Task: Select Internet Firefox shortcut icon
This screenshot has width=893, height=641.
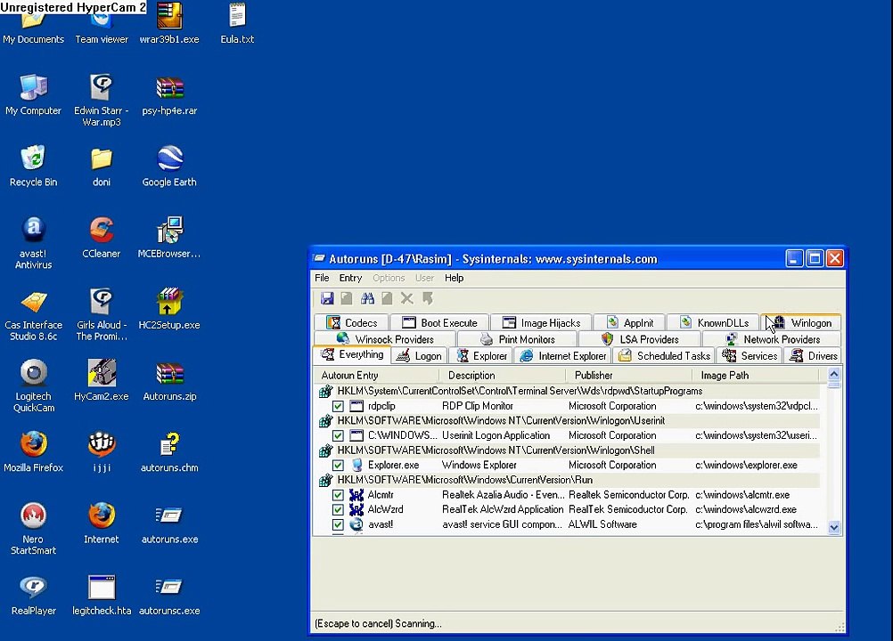Action: 101,523
